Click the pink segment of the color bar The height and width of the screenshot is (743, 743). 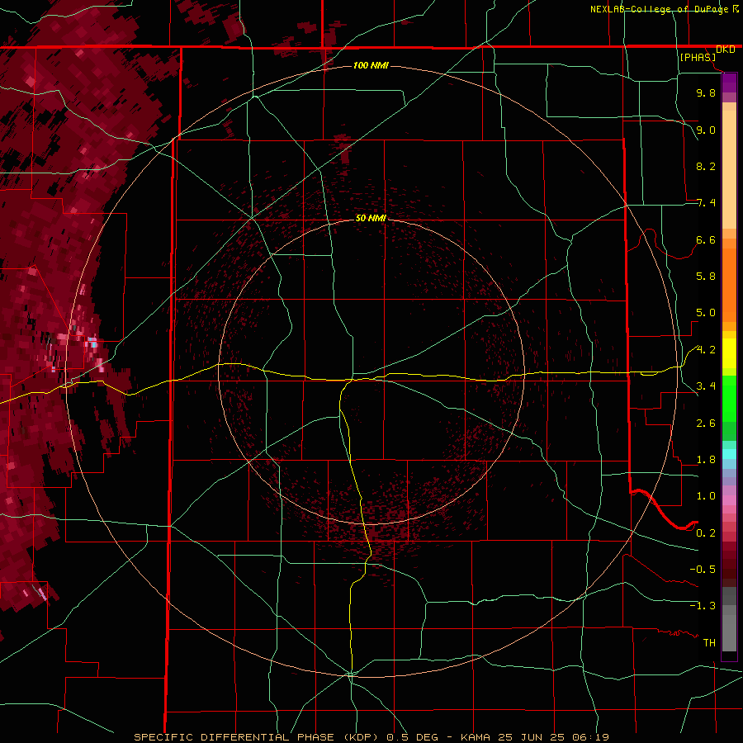coord(729,500)
